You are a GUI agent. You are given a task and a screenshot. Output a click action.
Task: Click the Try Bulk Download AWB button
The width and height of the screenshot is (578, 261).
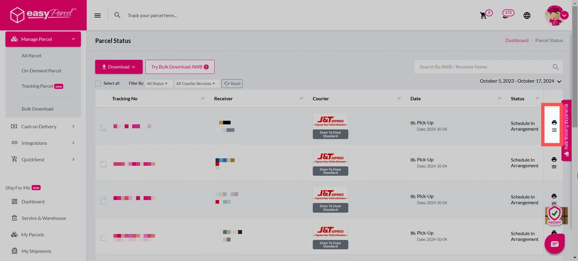[180, 67]
